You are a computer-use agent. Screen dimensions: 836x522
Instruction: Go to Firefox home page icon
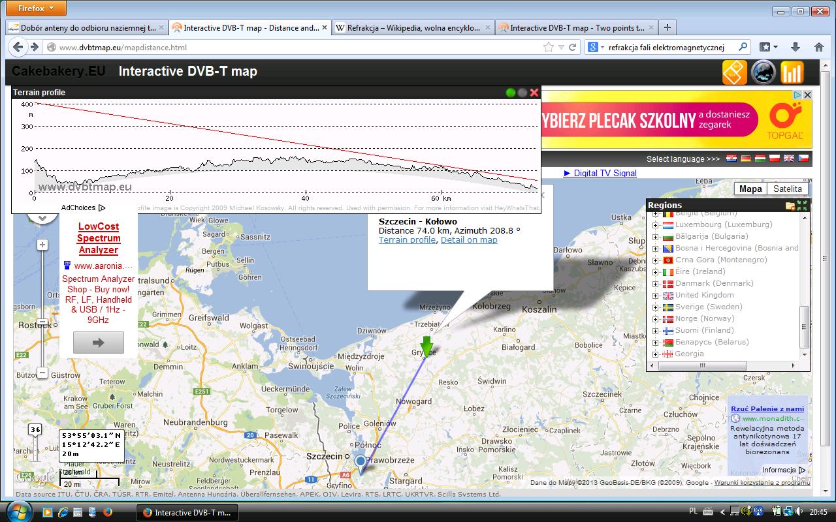(818, 47)
